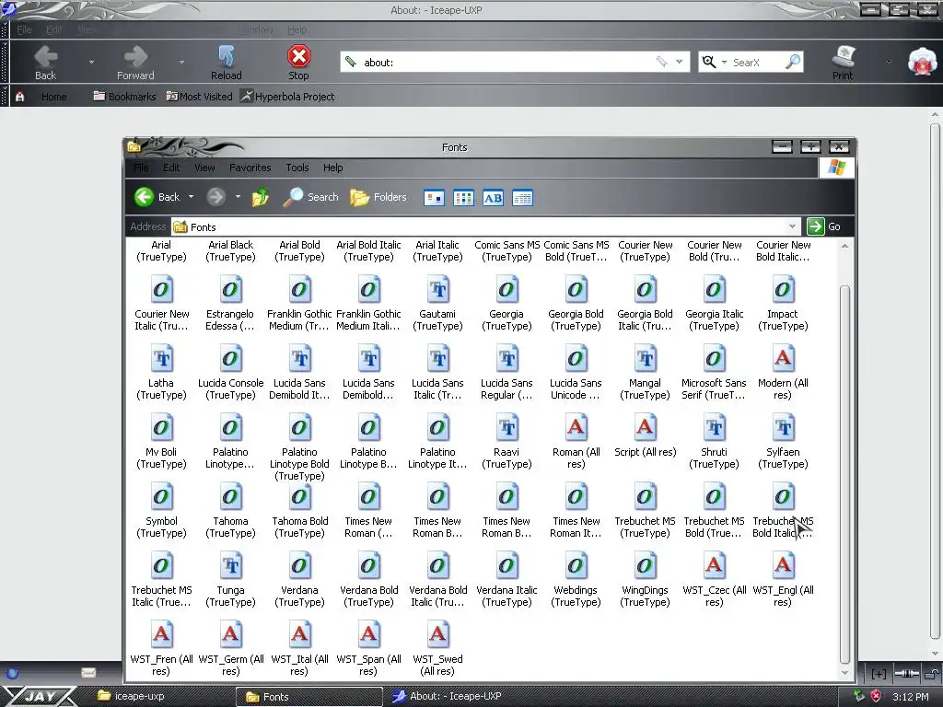Click the Fonts address input field
This screenshot has width=943, height=707.
(x=486, y=226)
